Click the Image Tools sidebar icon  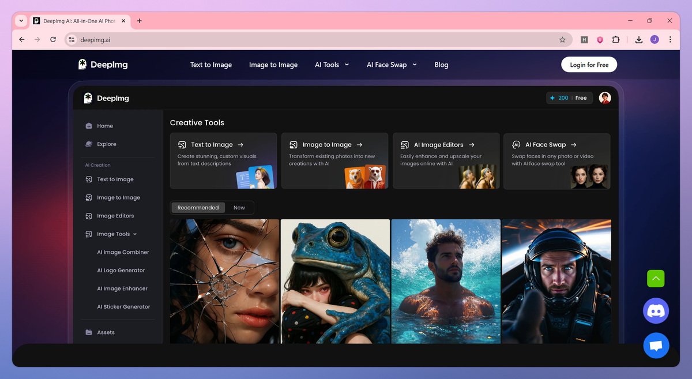(x=89, y=234)
